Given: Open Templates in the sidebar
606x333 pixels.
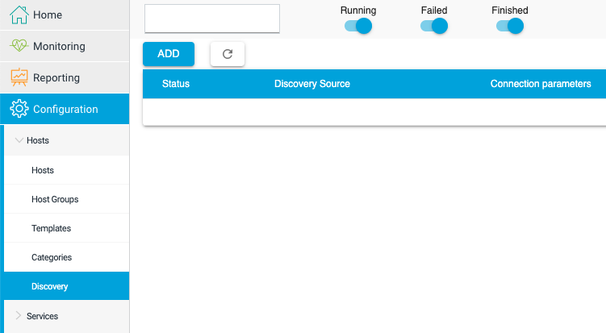Looking at the screenshot, I should tap(66, 228).
